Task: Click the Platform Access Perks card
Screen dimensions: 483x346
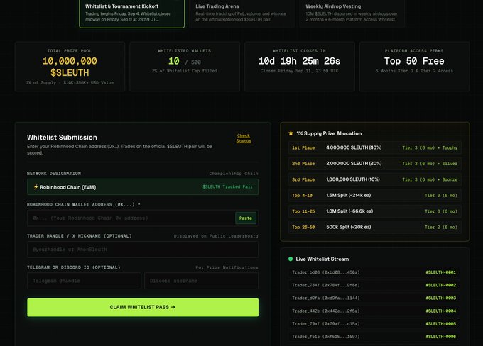Action: 414,67
